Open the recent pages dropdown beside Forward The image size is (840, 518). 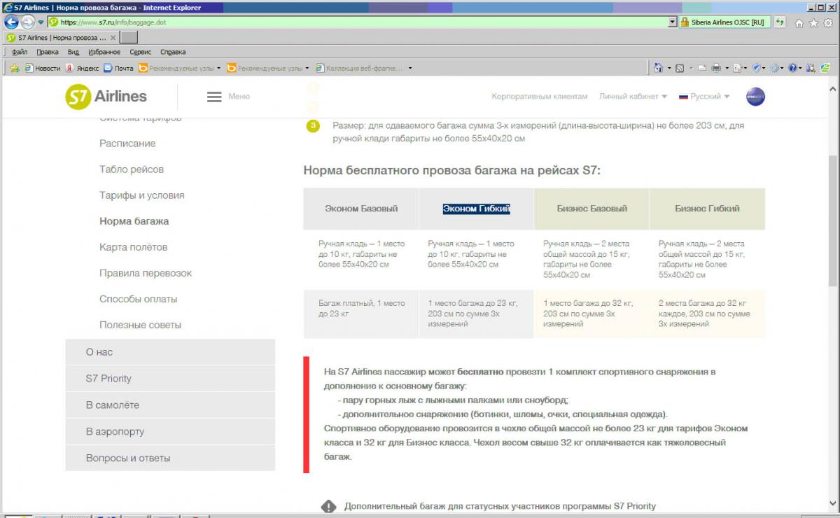pyautogui.click(x=41, y=22)
